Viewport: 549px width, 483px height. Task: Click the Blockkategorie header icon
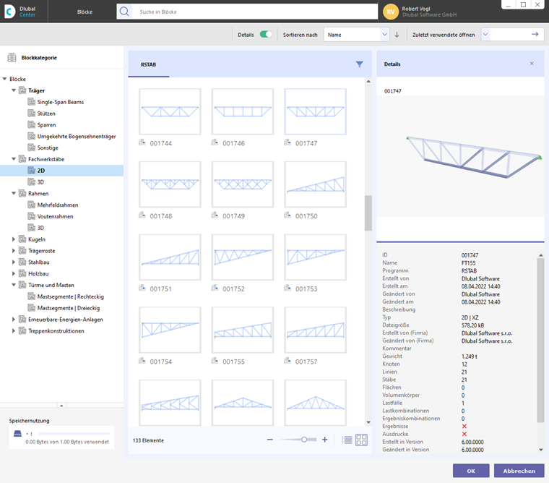(x=12, y=58)
